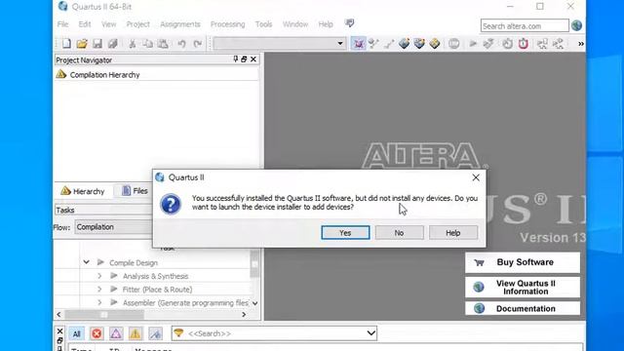
Task: Expand the Analysis & Synthesis task
Action: coord(99,276)
